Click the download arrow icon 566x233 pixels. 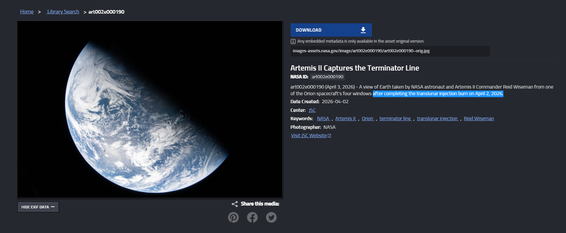pos(363,30)
